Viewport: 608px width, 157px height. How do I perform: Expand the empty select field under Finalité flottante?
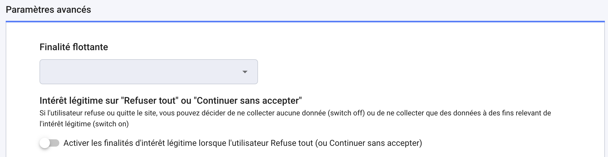(130, 72)
